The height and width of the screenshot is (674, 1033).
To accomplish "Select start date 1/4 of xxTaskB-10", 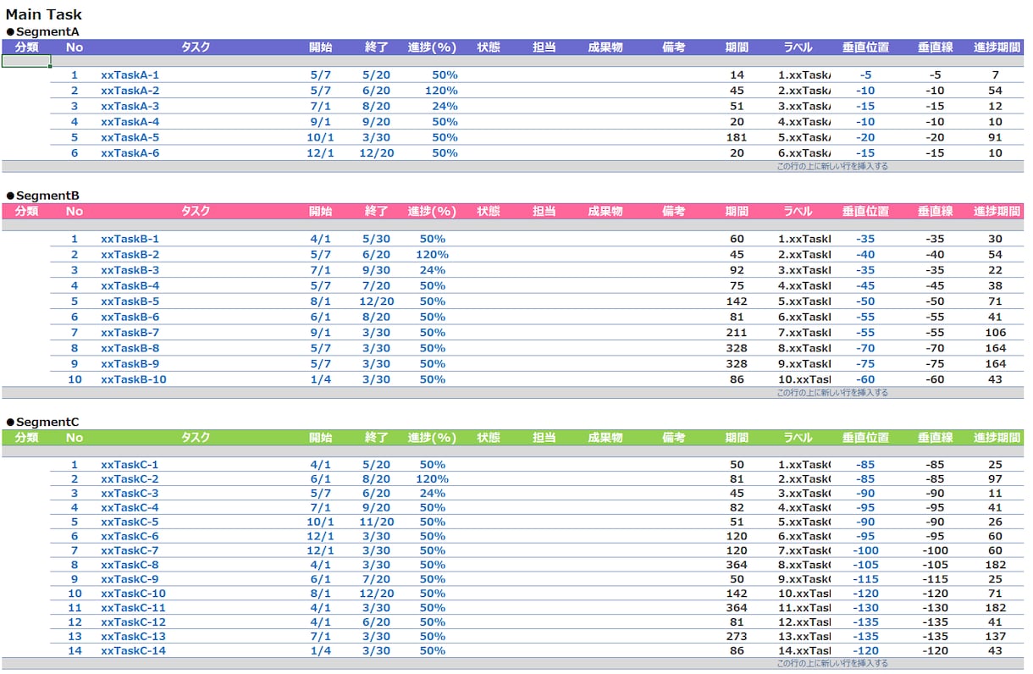I will click(x=321, y=379).
